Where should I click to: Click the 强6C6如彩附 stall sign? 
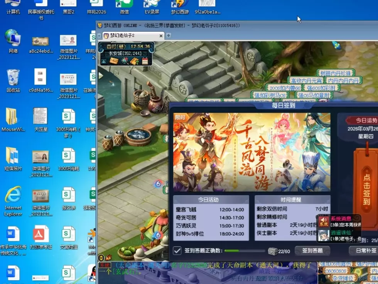pyautogui.click(x=321, y=88)
